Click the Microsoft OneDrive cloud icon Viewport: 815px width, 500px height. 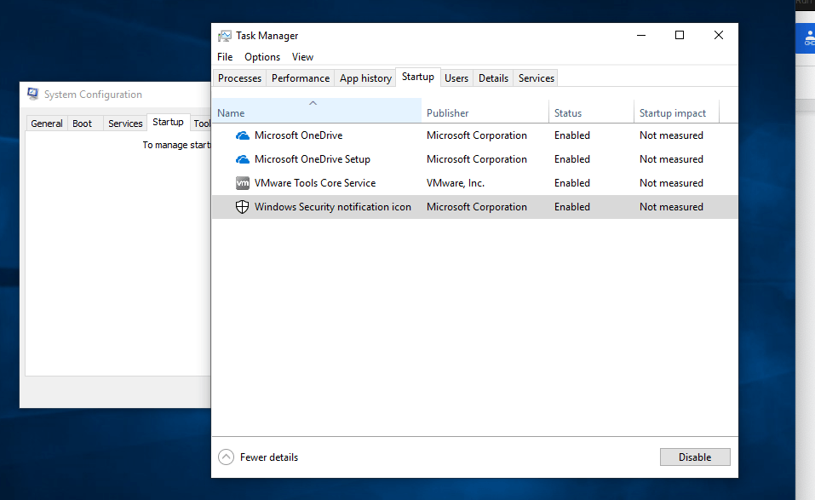click(x=242, y=135)
